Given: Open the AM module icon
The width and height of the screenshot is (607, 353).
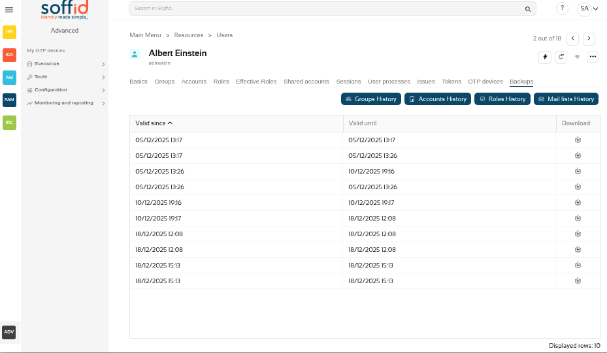Looking at the screenshot, I should (x=9, y=77).
